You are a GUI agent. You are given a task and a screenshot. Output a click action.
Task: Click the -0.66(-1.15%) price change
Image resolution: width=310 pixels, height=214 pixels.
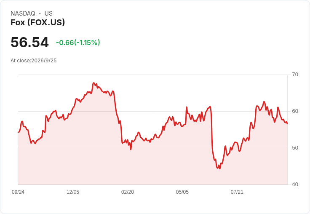click(x=78, y=43)
